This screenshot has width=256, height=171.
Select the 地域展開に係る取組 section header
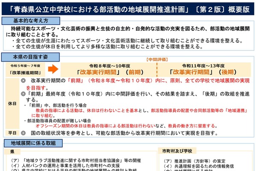point(33,143)
